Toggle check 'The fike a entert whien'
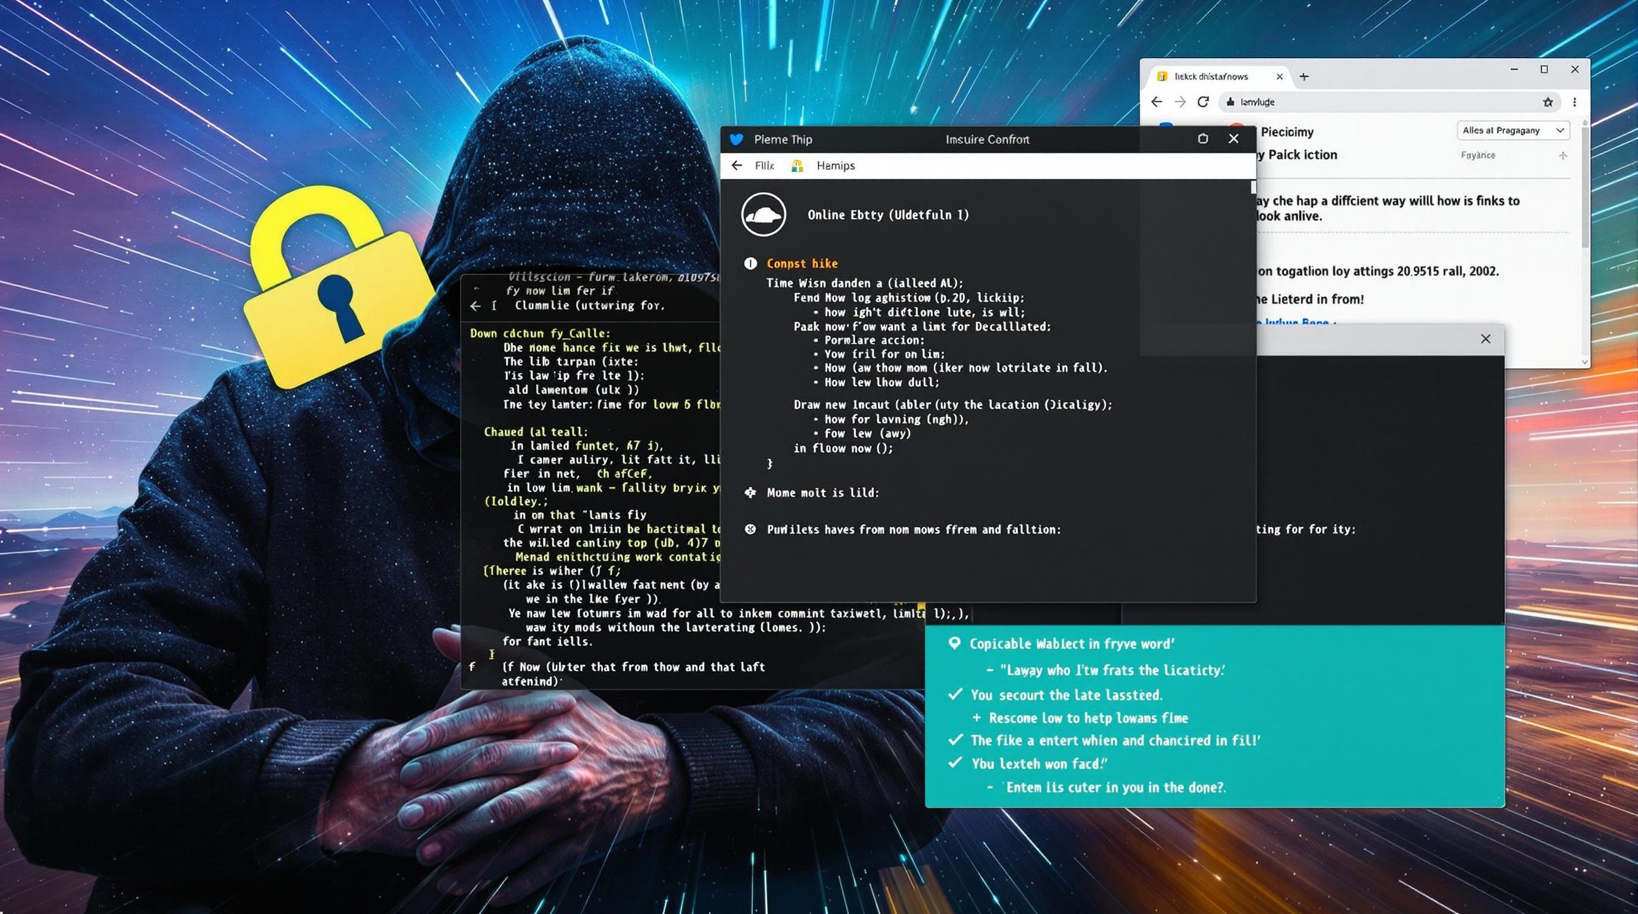The width and height of the screenshot is (1638, 914). tap(955, 740)
